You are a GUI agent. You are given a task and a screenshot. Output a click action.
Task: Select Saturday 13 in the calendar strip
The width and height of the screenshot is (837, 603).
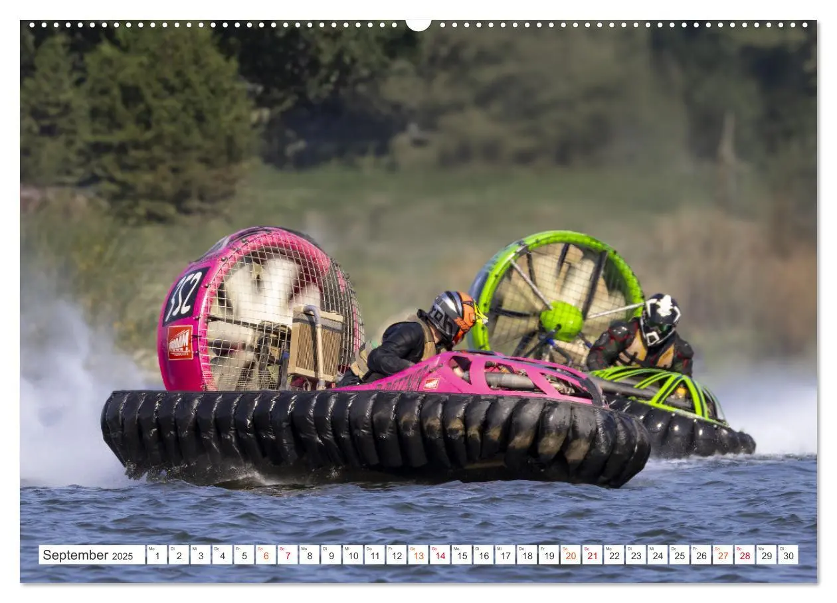418,555
